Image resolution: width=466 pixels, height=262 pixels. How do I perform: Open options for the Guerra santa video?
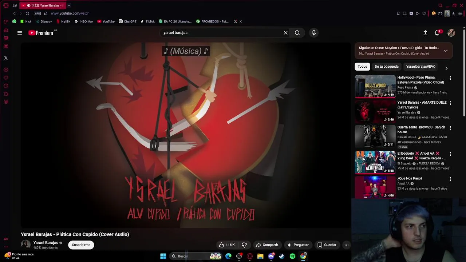tap(450, 128)
